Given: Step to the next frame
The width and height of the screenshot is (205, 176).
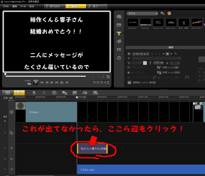Looking at the screenshot, I should 52,82.
